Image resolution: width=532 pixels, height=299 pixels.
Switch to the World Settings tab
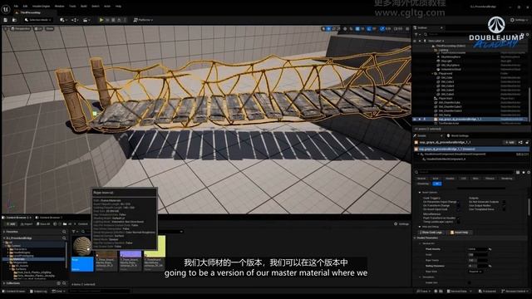pos(458,135)
